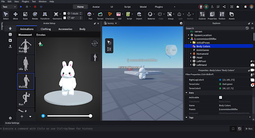Open the Accessories tab
Image resolution: width=255 pixels, height=138 pixels.
[65, 29]
